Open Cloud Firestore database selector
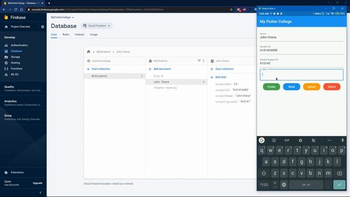This screenshot has width=350, height=197. pos(97,26)
